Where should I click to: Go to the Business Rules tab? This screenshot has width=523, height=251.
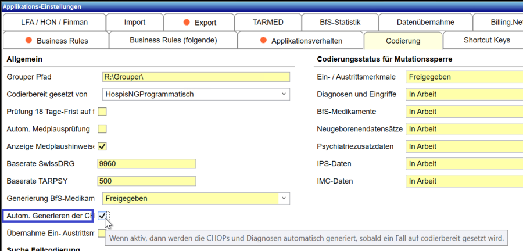[x=56, y=41]
